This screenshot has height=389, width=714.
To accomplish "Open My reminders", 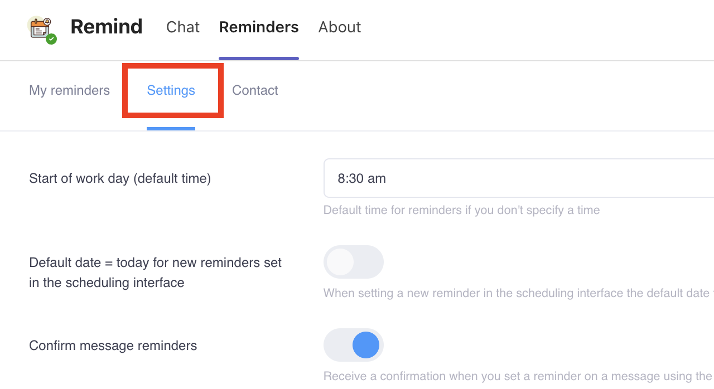I will tap(69, 90).
